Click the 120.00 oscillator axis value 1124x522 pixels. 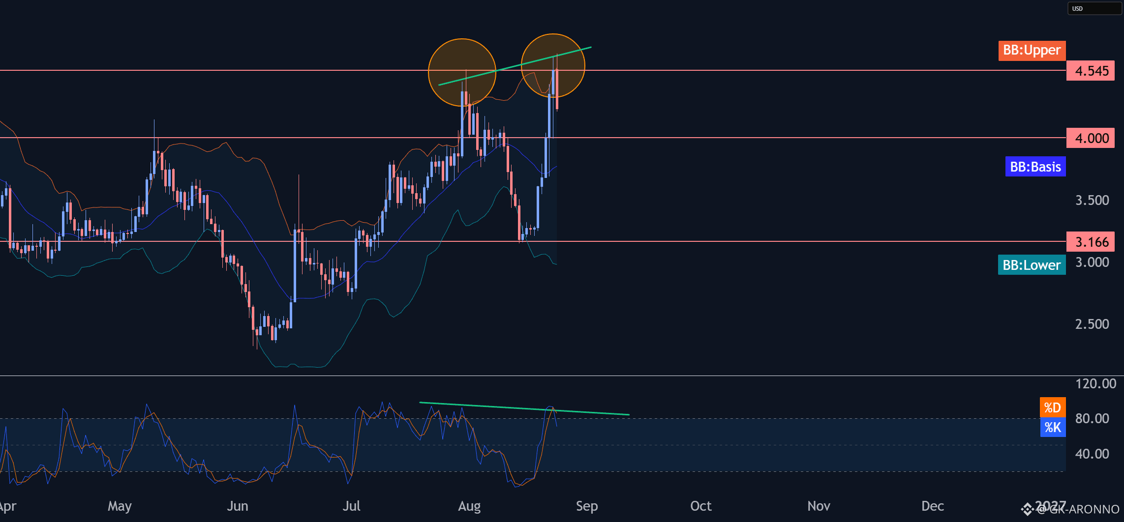click(x=1095, y=383)
